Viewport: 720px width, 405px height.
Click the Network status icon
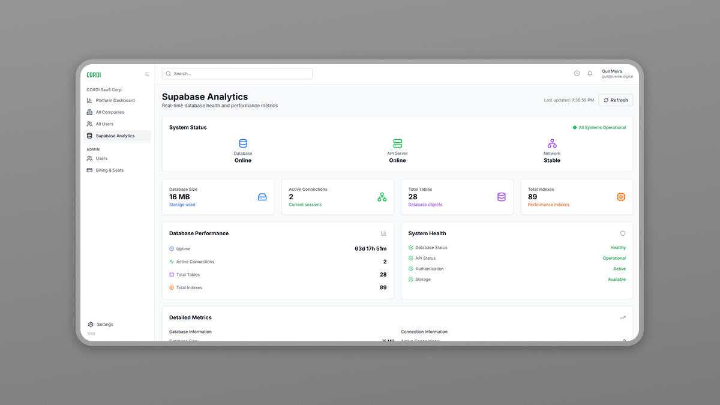[x=552, y=143]
